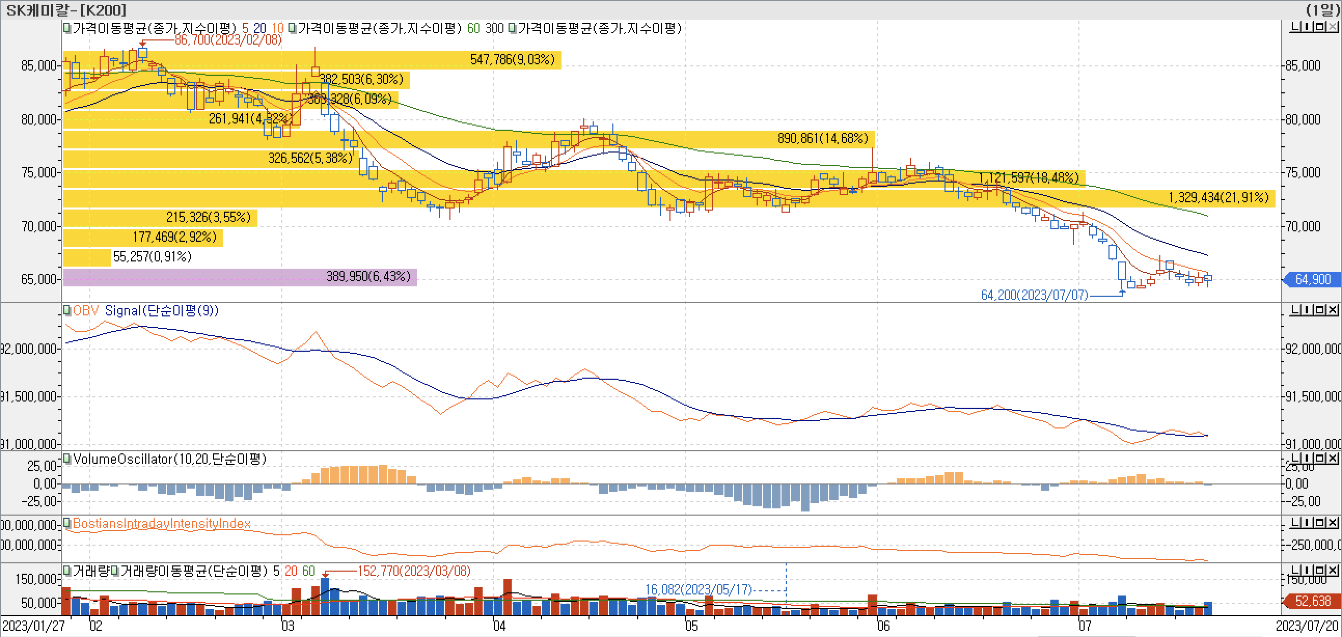Toggle green square beside VolumeOscillator label
1342x637 pixels.
[x=67, y=459]
